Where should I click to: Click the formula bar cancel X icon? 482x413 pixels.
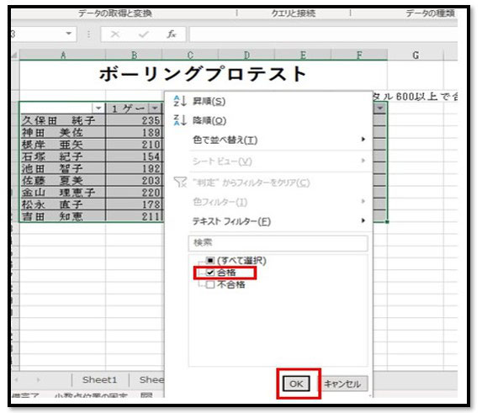coord(115,34)
